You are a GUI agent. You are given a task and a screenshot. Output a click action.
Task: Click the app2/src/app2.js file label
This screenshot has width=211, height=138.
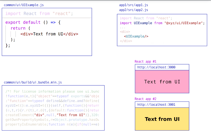[x=133, y=10]
